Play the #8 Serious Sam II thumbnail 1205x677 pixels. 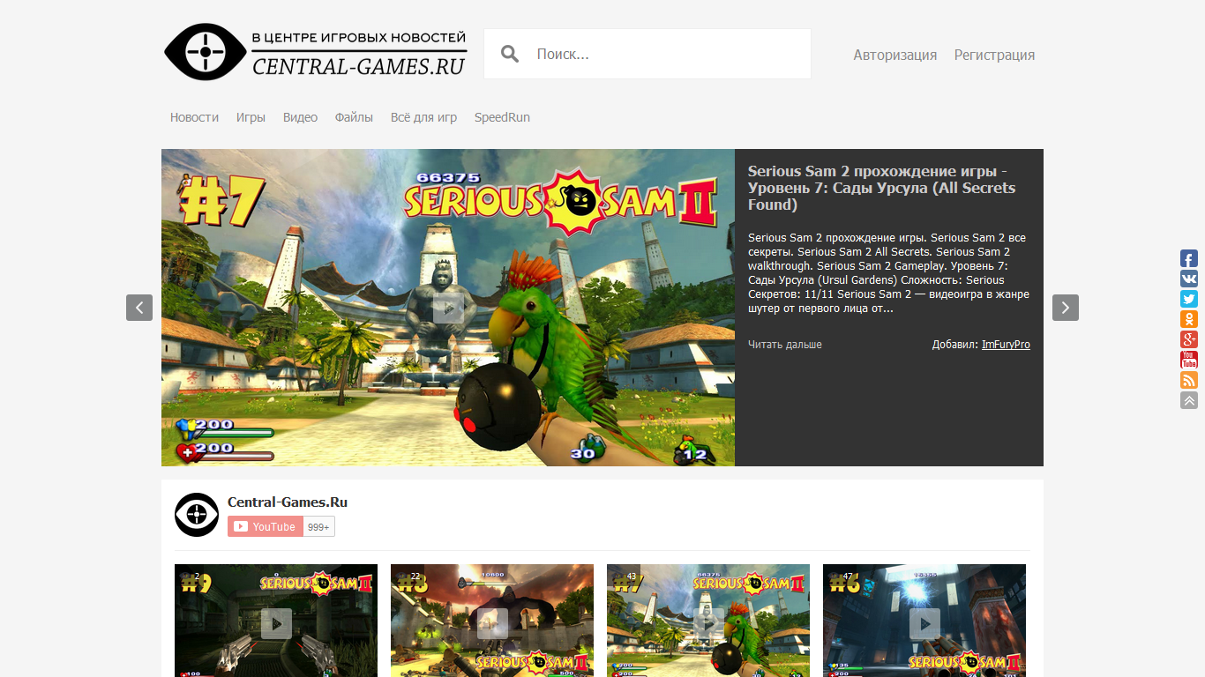pyautogui.click(x=492, y=624)
